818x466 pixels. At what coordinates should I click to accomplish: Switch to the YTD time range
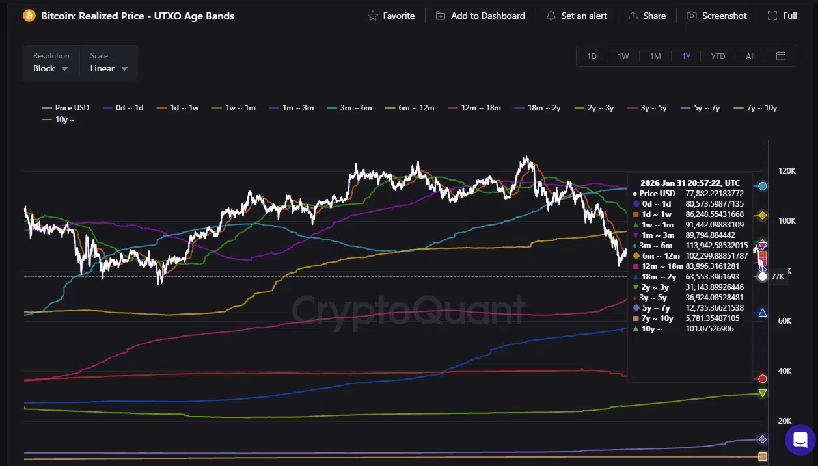point(718,57)
